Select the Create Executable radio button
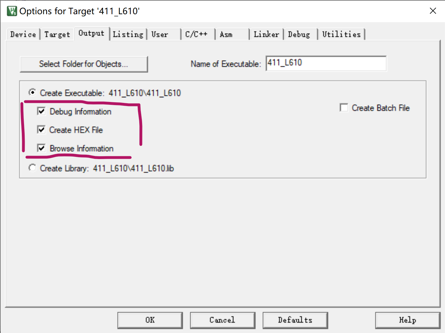 click(32, 92)
